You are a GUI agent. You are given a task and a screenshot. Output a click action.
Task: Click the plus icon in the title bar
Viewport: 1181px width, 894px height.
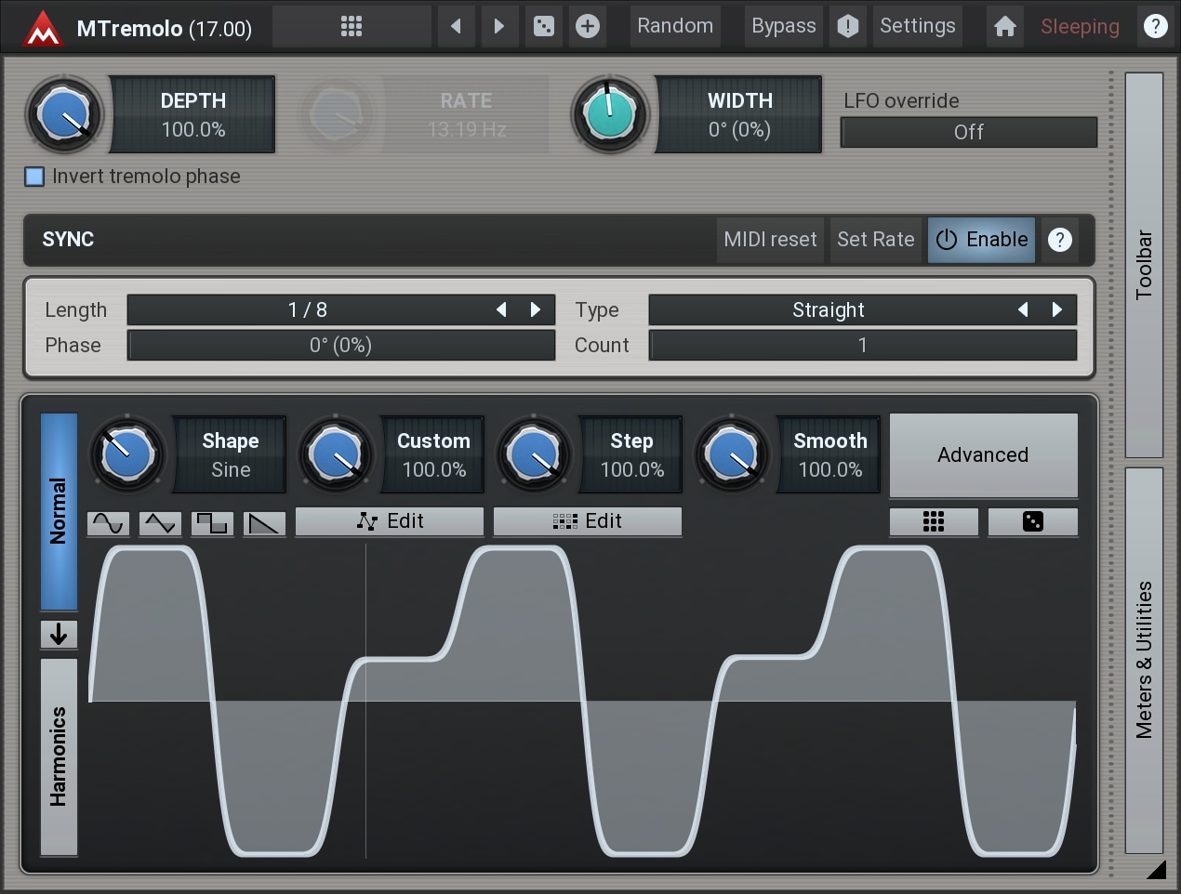click(587, 26)
